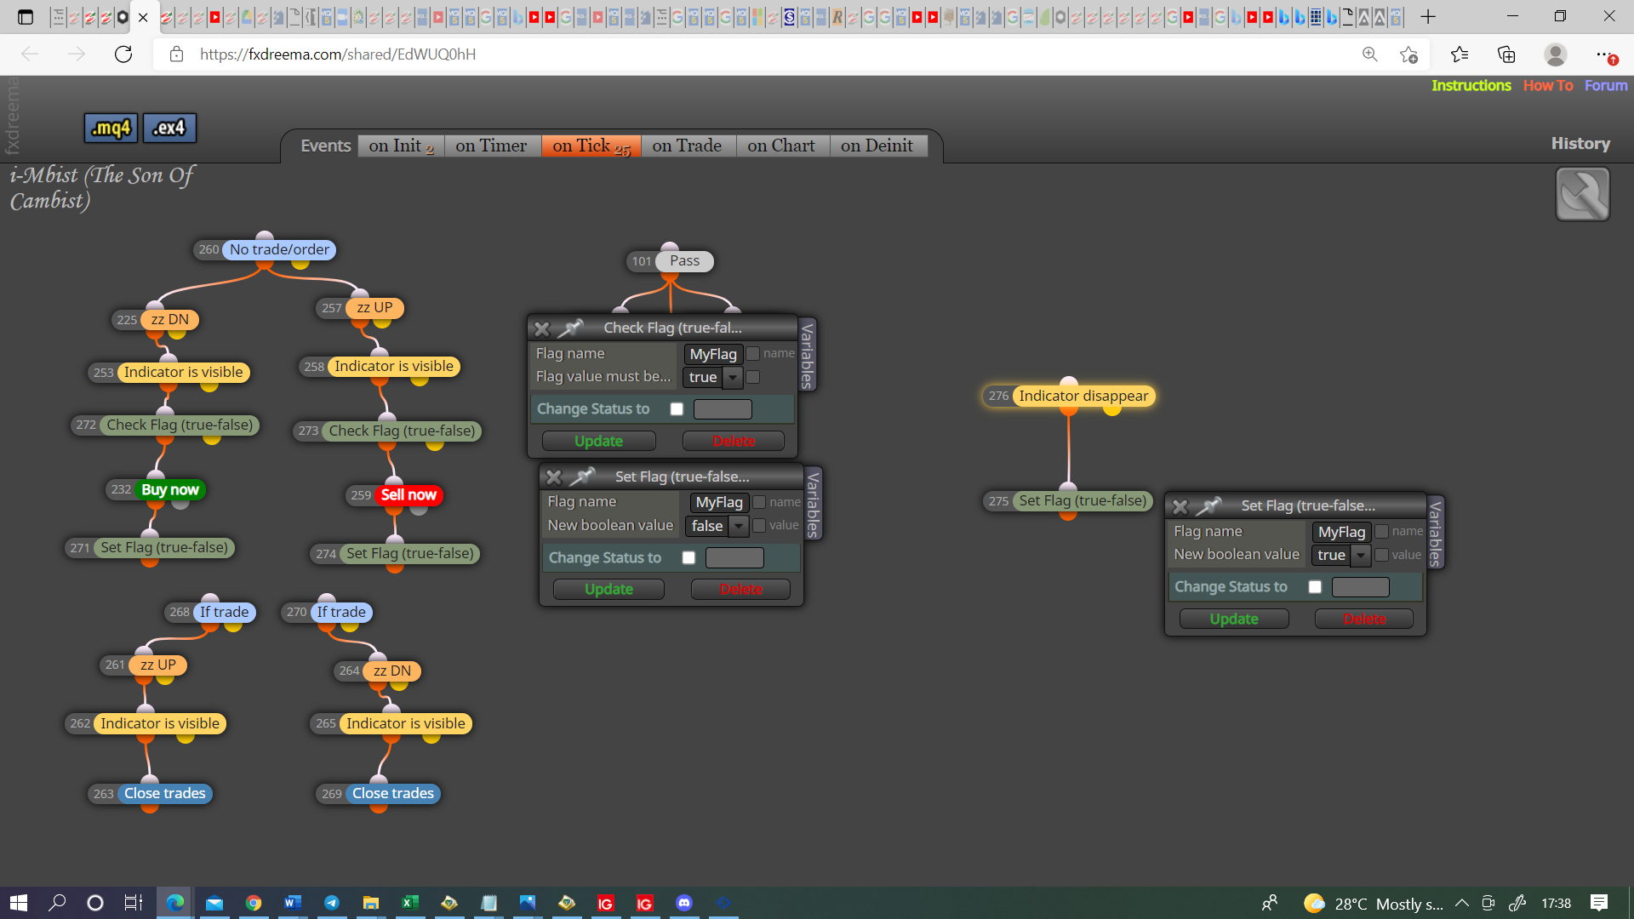Switch to the on Timer tab
The width and height of the screenshot is (1634, 919).
pos(491,146)
